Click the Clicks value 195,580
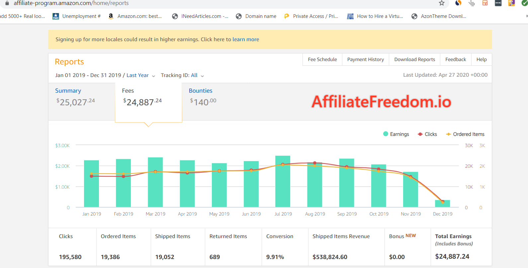The width and height of the screenshot is (528, 268). point(70,257)
